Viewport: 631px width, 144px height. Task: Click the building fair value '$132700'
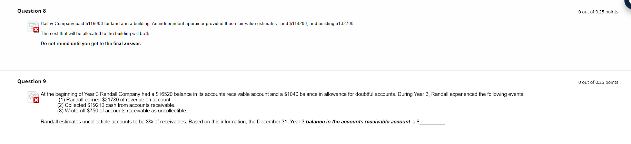[x=344, y=24]
